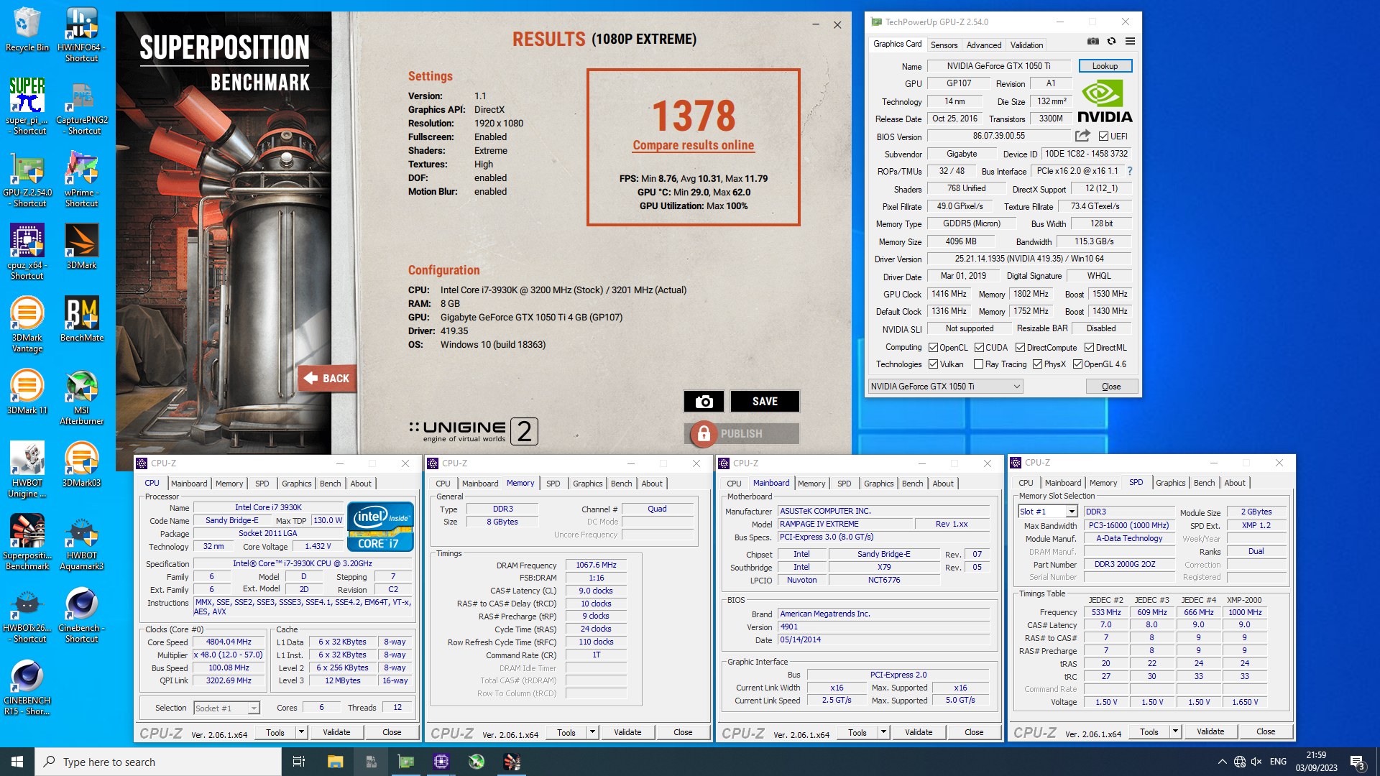Click locked PUBLISH button

click(741, 433)
